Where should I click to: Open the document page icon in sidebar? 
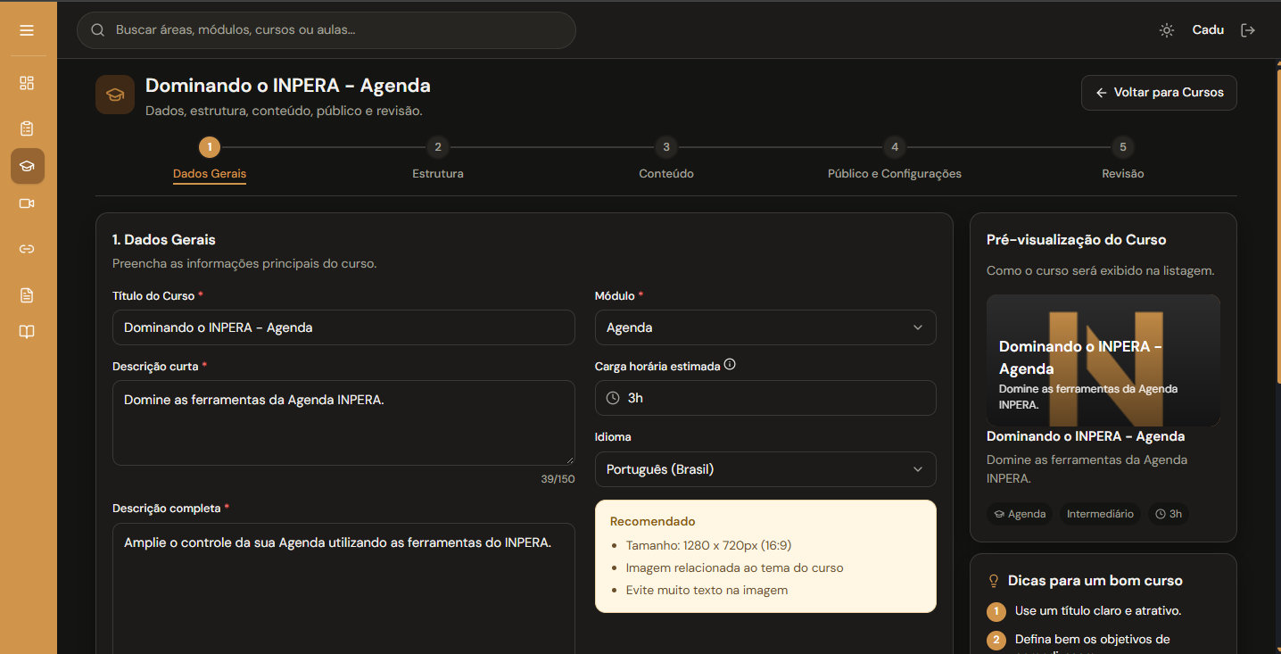click(x=27, y=295)
